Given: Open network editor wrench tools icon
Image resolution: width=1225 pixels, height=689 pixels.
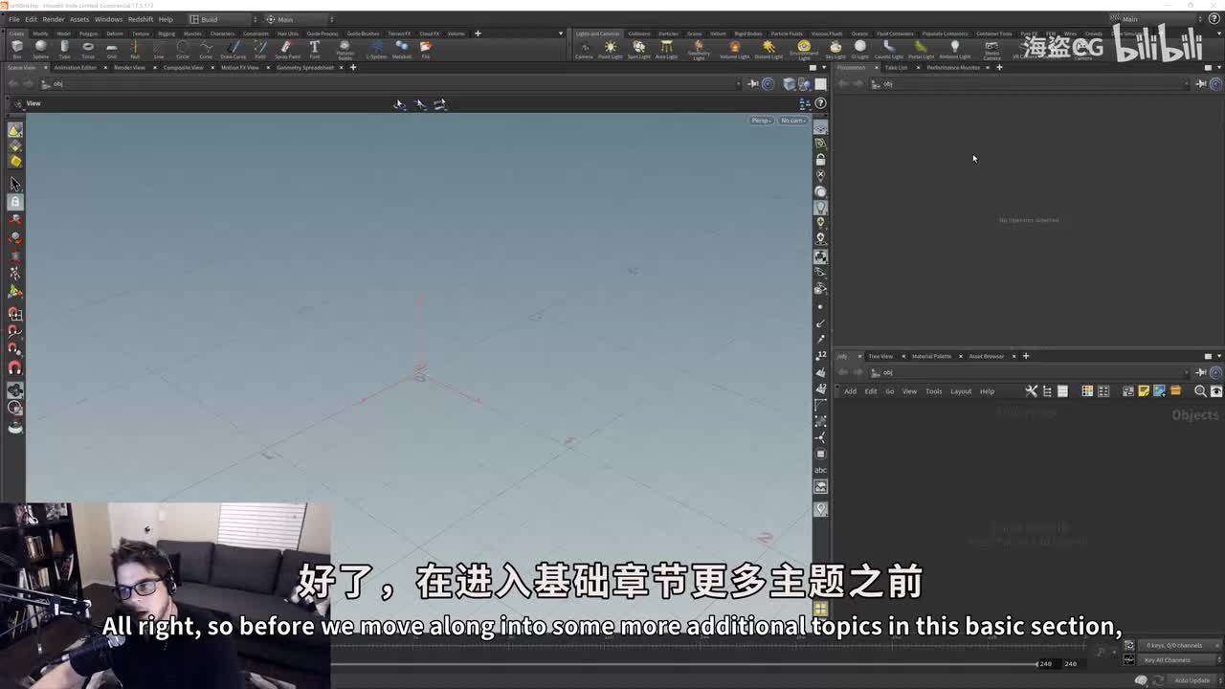Looking at the screenshot, I should pyautogui.click(x=1031, y=391).
